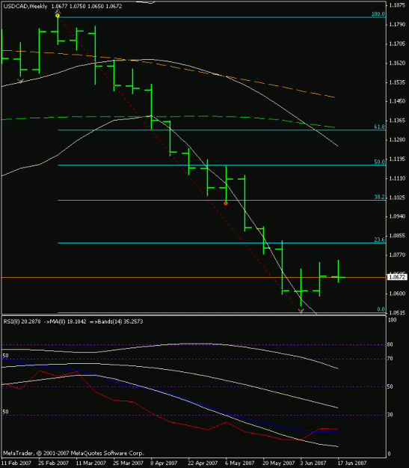Click the 1.1705 price scale value
Viewport: 409px width, 468px height.
point(397,44)
